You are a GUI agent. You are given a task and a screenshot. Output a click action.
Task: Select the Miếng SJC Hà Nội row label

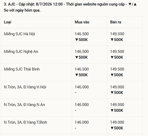pyautogui.click(x=19, y=34)
